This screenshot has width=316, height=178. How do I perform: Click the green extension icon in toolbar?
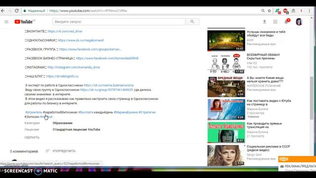coord(277,11)
